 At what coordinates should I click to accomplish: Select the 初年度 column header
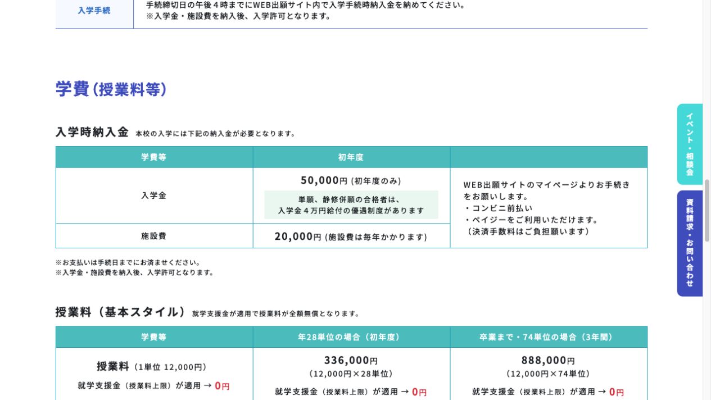[351, 157]
